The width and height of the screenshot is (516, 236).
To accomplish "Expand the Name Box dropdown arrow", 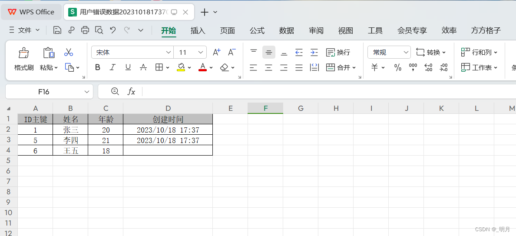I will (87, 92).
